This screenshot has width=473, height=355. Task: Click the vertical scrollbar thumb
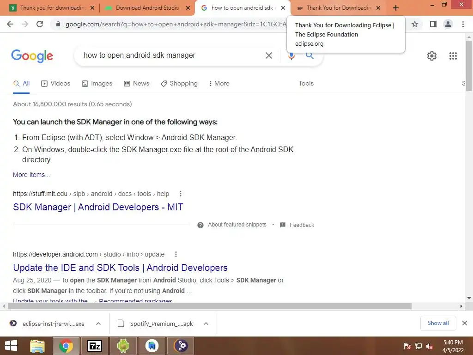click(469, 66)
